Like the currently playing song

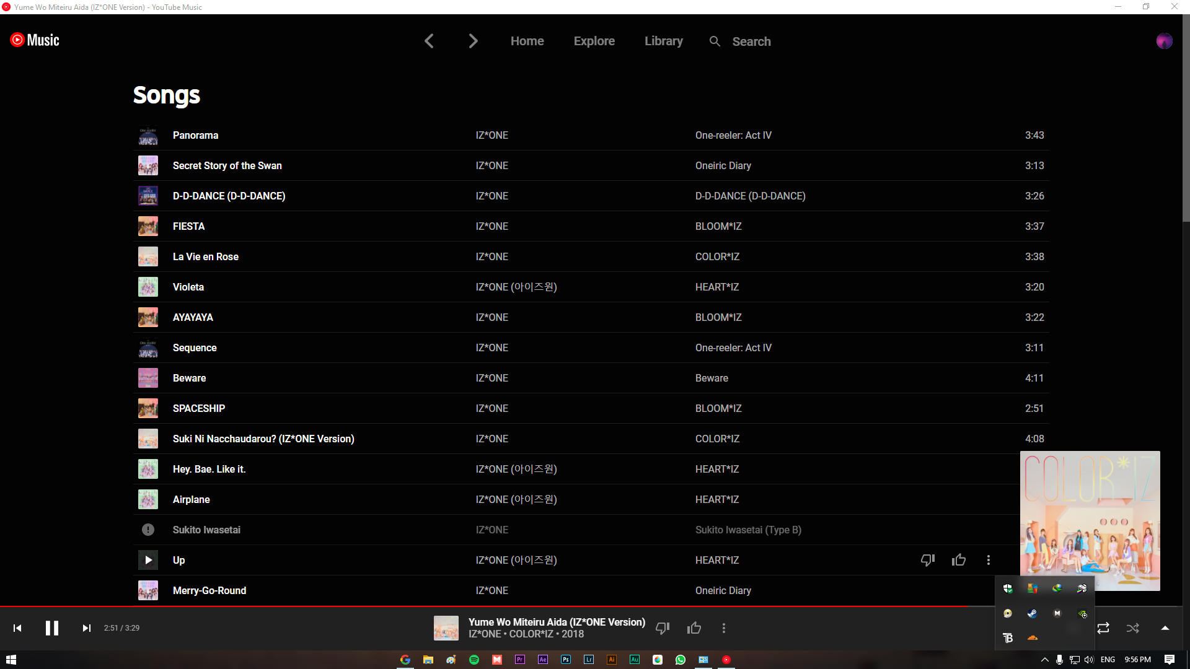coord(694,627)
